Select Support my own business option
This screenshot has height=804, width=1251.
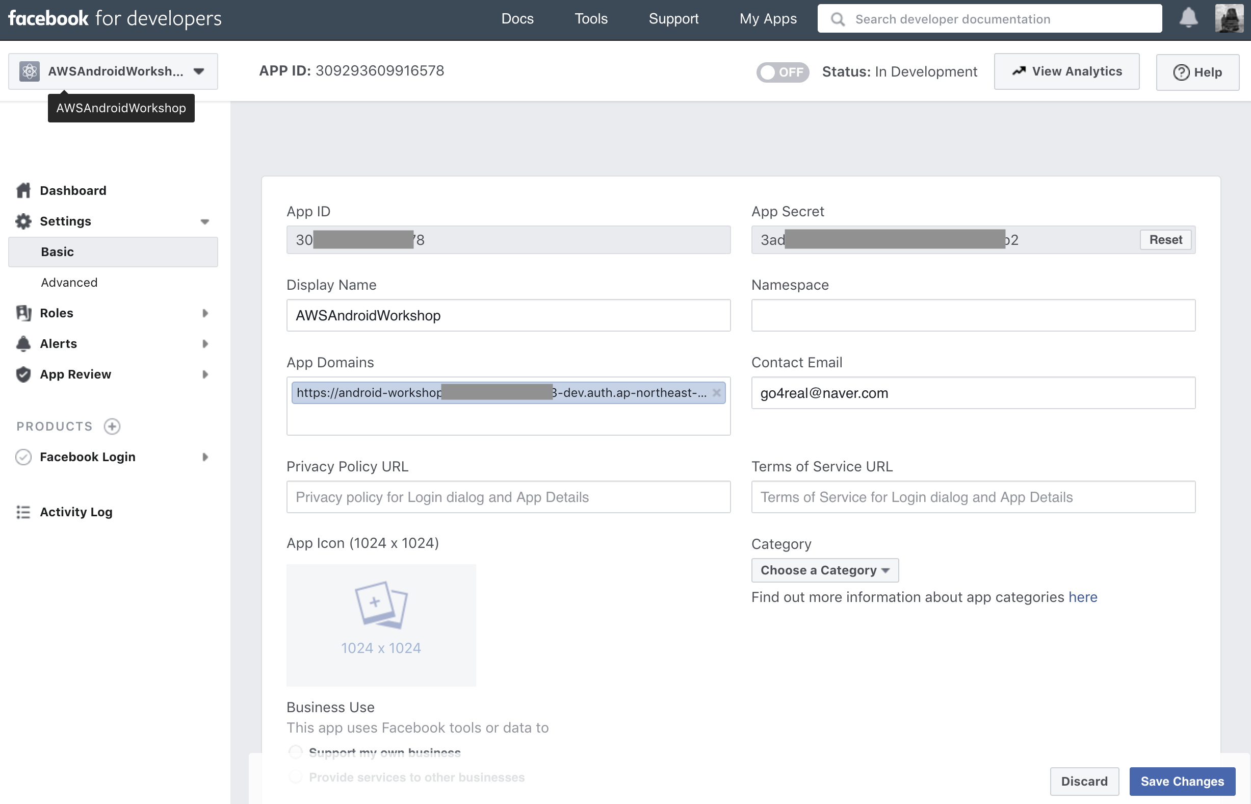click(x=295, y=752)
